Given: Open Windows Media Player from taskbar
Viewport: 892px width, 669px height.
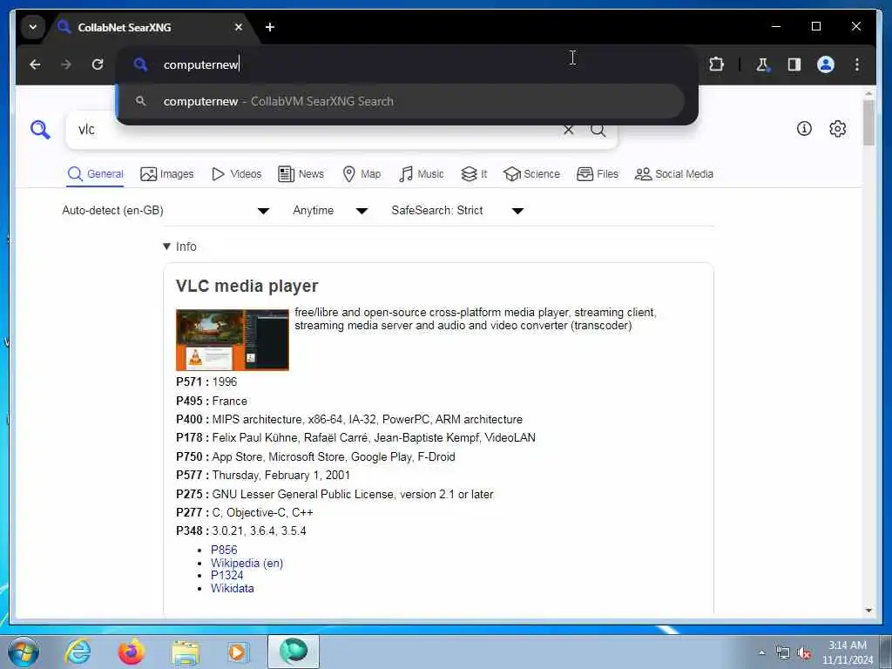Looking at the screenshot, I should click(237, 652).
